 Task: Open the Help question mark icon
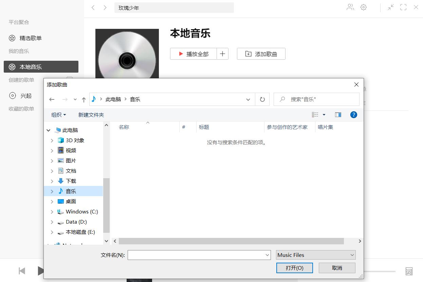(354, 114)
